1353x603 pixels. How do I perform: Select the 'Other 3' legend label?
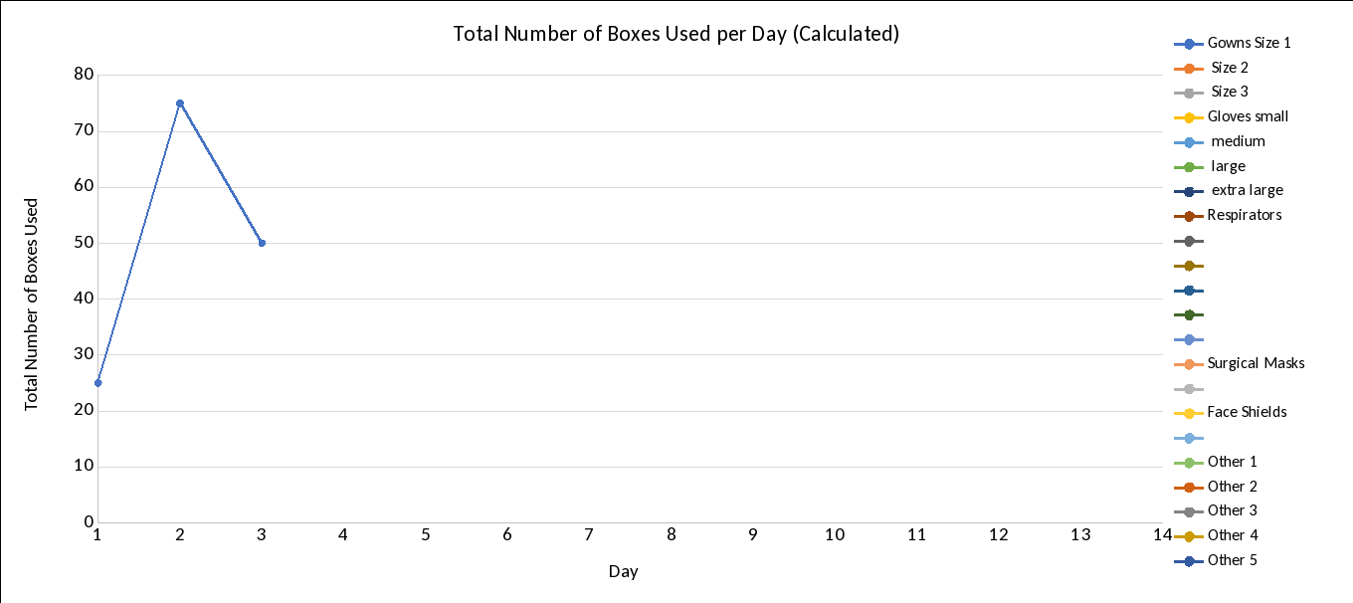pyautogui.click(x=1232, y=510)
